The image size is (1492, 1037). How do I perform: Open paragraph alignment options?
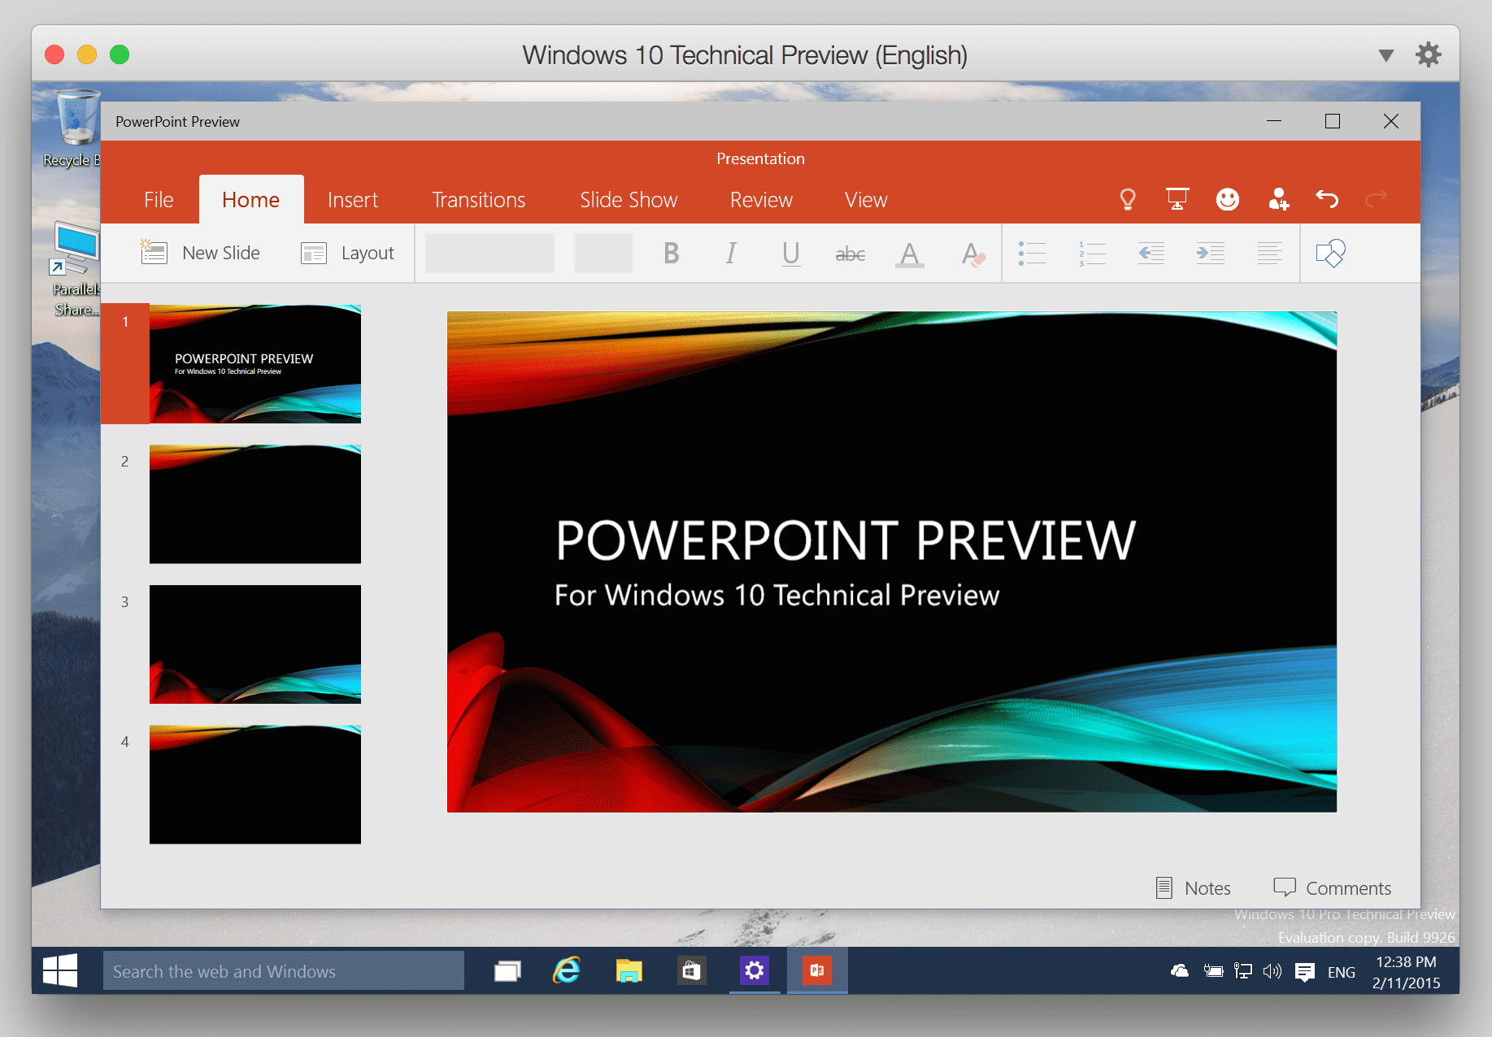coord(1270,254)
